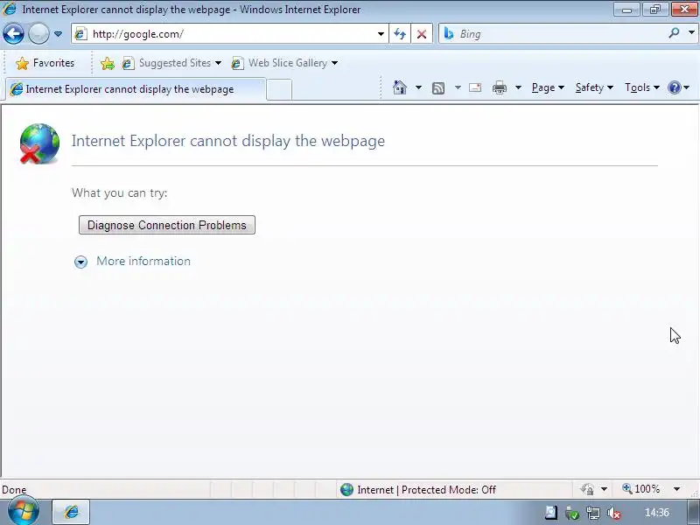Click the greyed Forward navigation button
This screenshot has height=525, width=700.
(x=38, y=33)
